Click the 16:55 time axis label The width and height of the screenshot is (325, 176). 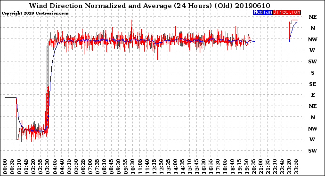(x=211, y=167)
